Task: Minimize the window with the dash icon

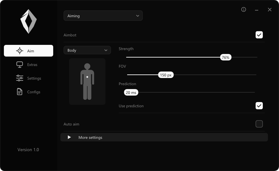Action: pyautogui.click(x=257, y=10)
